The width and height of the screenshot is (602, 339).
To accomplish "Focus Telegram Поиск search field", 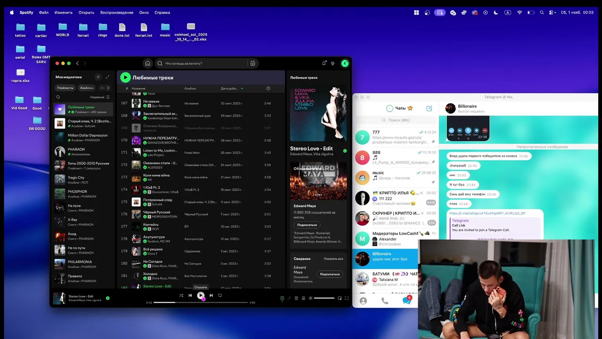I will [x=396, y=120].
